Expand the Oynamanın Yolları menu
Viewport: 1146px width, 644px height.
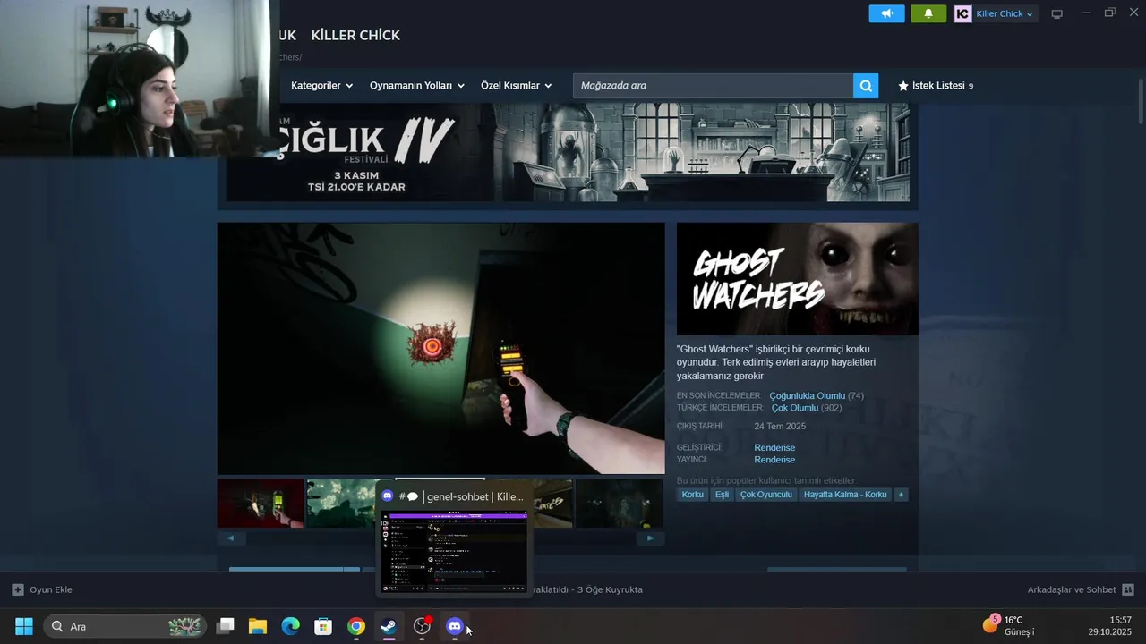click(x=417, y=86)
